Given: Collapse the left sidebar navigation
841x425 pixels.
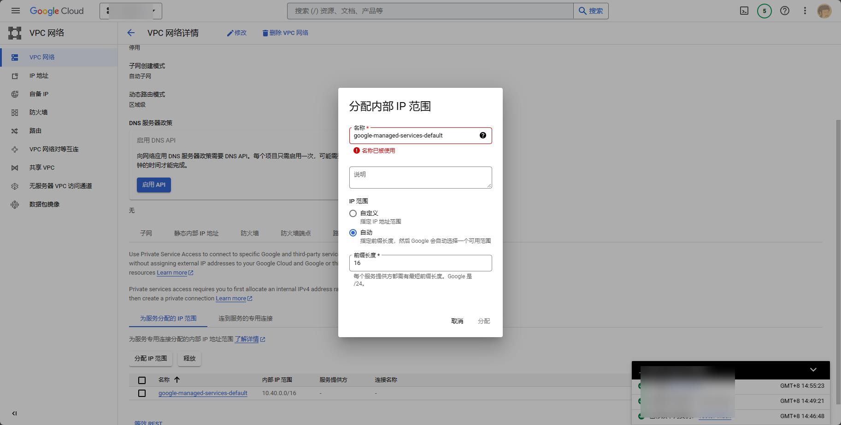Looking at the screenshot, I should [x=14, y=413].
